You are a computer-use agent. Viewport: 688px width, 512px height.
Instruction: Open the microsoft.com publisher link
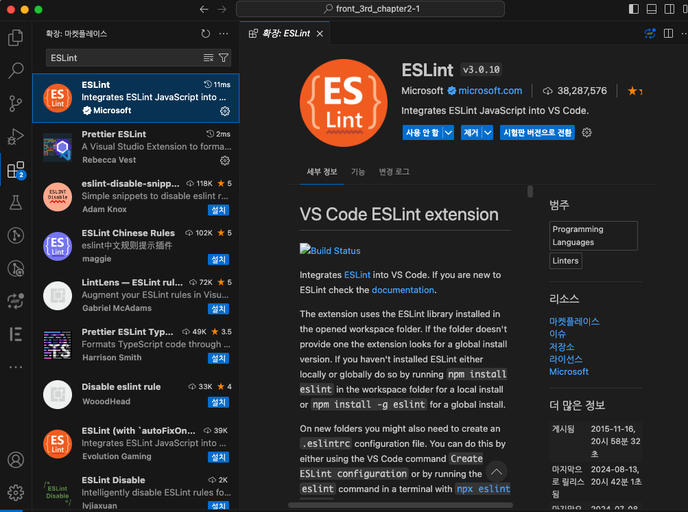point(490,91)
